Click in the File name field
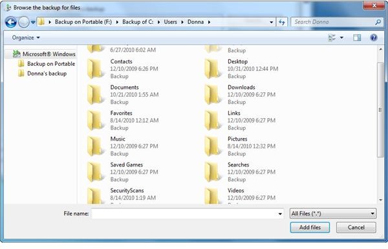The image size is (388, 249). tap(184, 214)
